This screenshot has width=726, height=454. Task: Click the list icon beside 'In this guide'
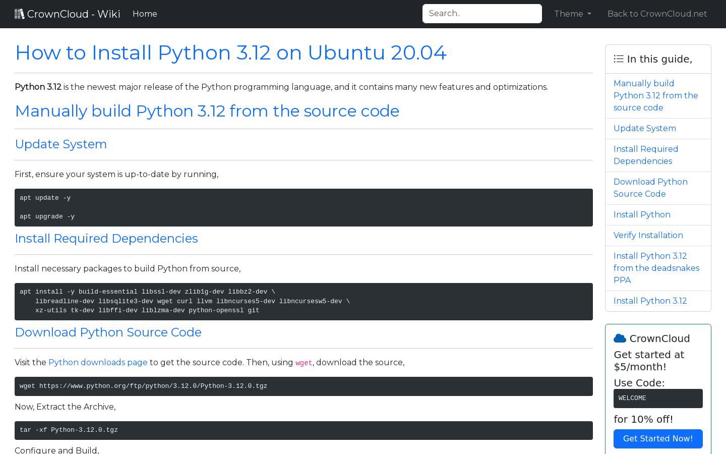[x=618, y=59]
